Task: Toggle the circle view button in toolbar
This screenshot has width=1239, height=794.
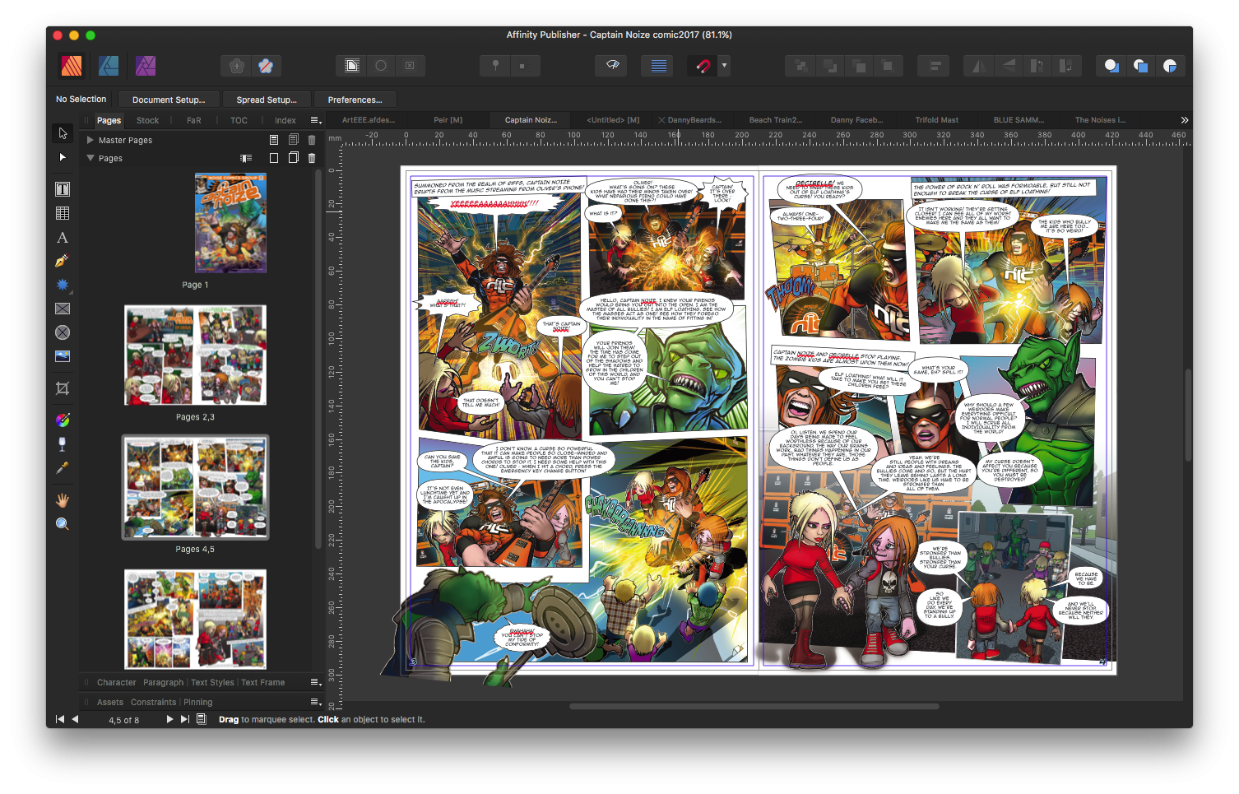Action: click(381, 66)
